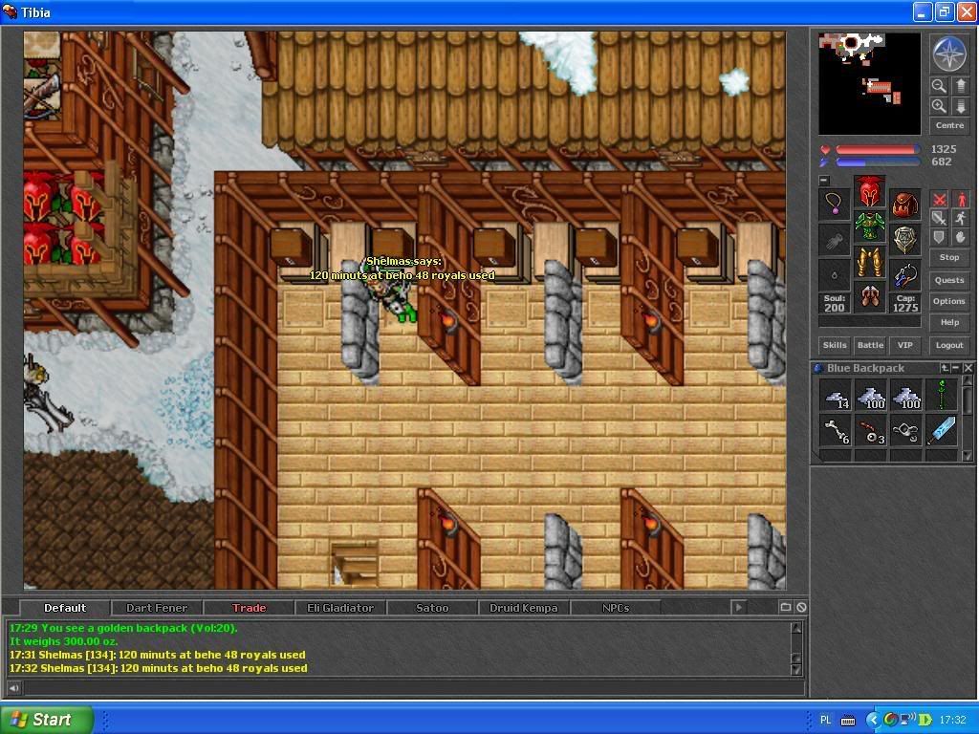Select the stack of 14 platinum coins
Screen dimensions: 979x734
pyautogui.click(x=836, y=396)
